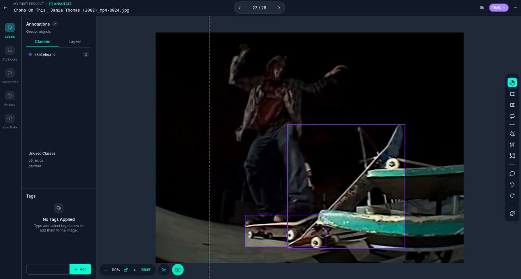Click the redo arrow

pos(512,195)
